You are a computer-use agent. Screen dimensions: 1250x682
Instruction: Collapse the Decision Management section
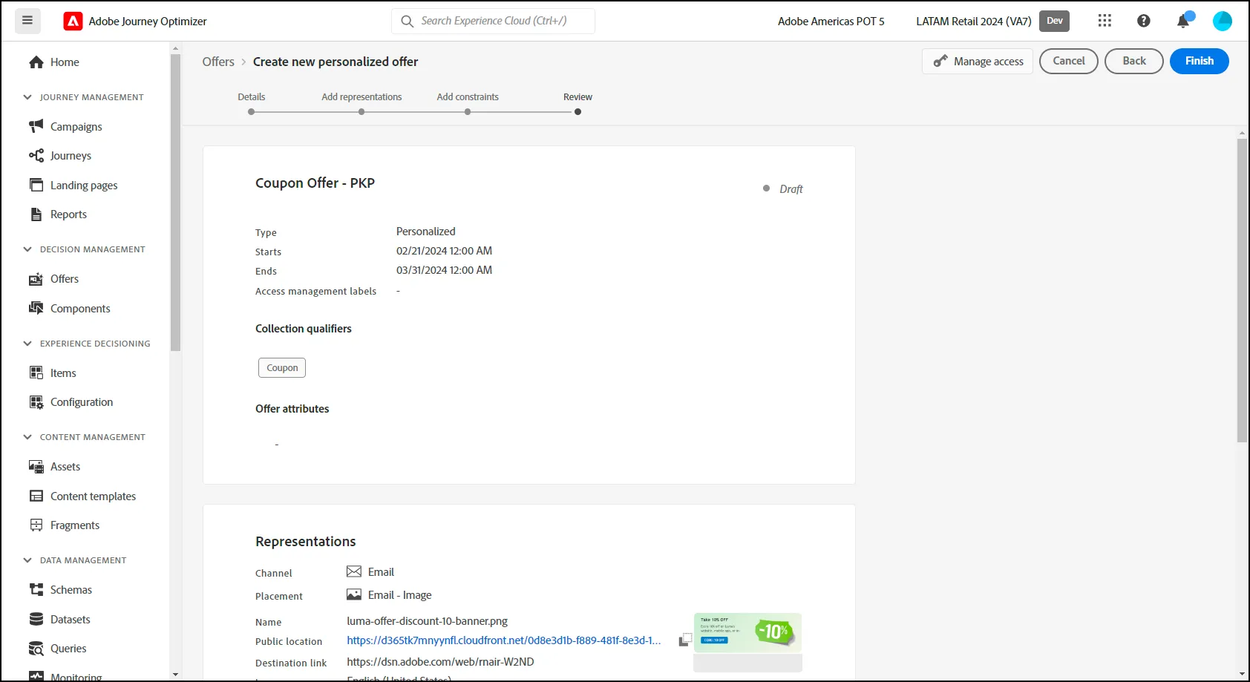27,249
